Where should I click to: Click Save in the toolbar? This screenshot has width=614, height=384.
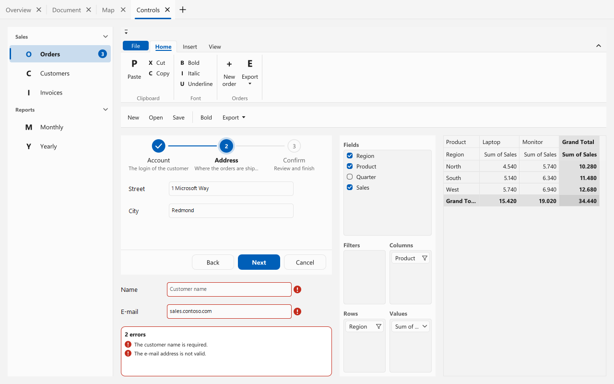[178, 118]
